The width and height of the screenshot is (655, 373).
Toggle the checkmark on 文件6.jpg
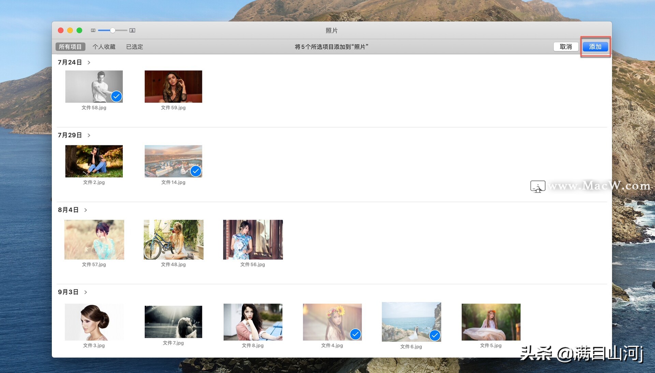(x=434, y=335)
